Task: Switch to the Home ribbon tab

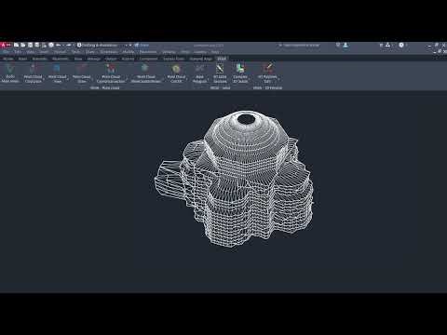Action: 8,59
